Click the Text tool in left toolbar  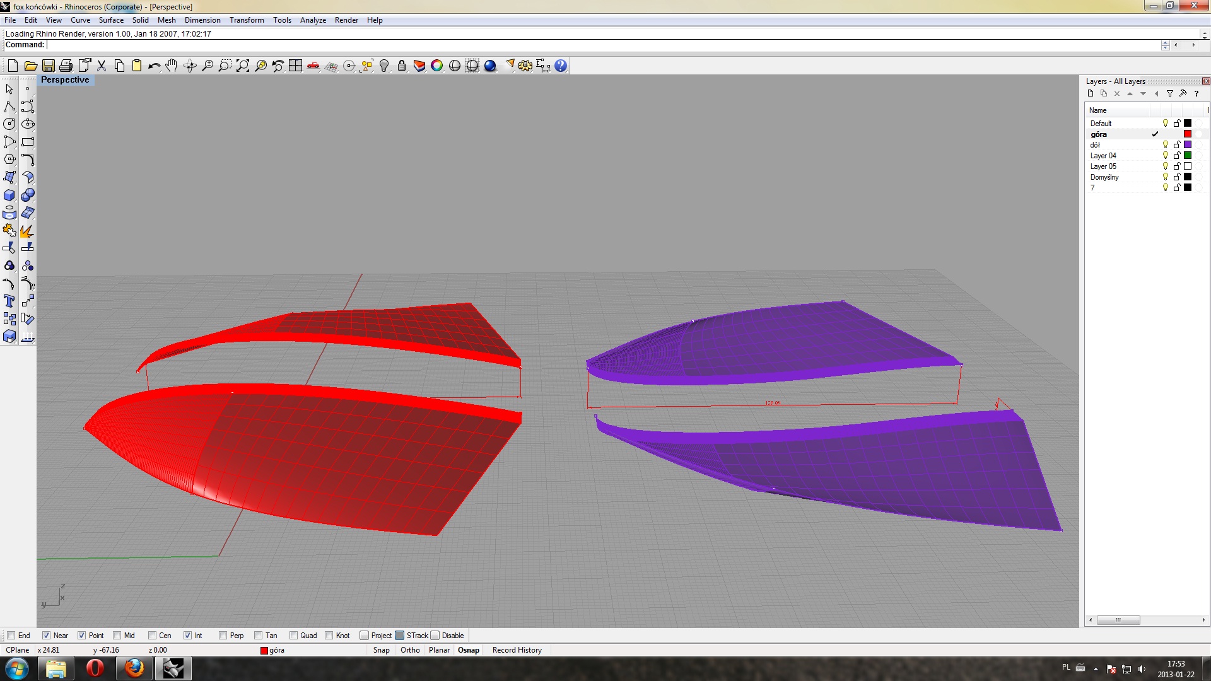click(x=9, y=301)
